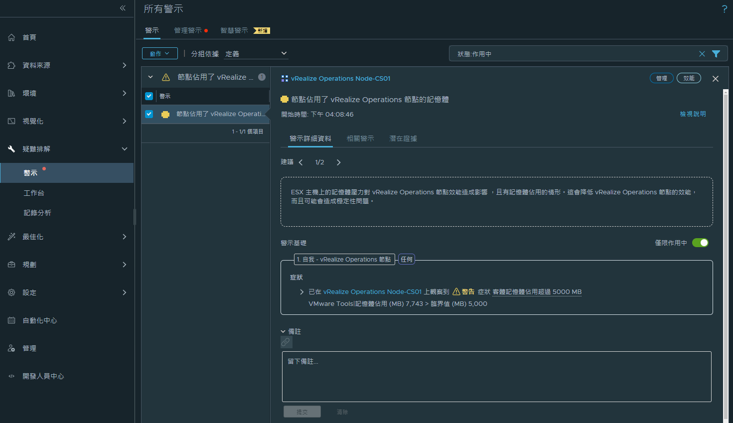Click the 清除 clear button
Screen dimensions: 733x423
pos(342,412)
